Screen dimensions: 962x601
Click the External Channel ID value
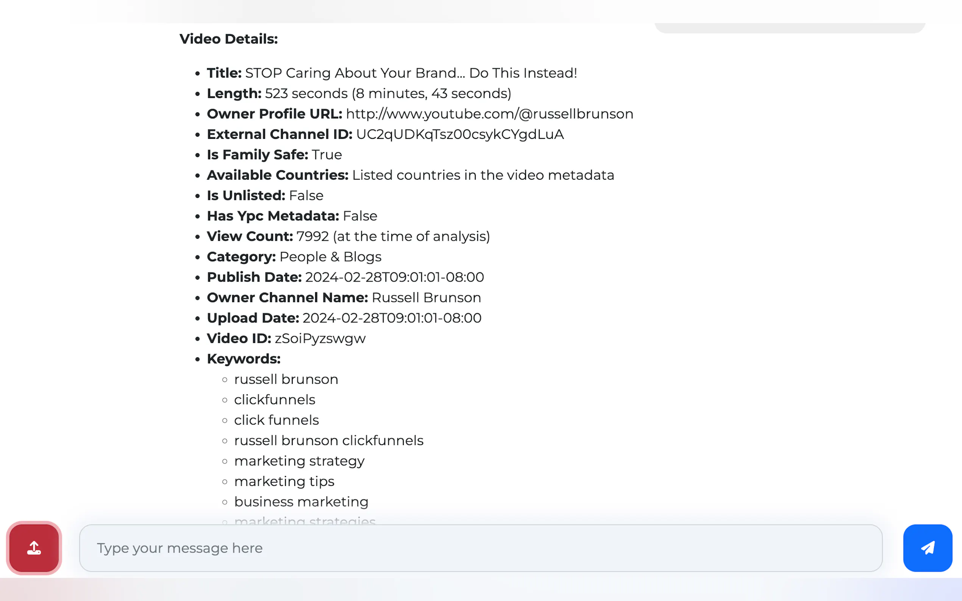coord(459,134)
